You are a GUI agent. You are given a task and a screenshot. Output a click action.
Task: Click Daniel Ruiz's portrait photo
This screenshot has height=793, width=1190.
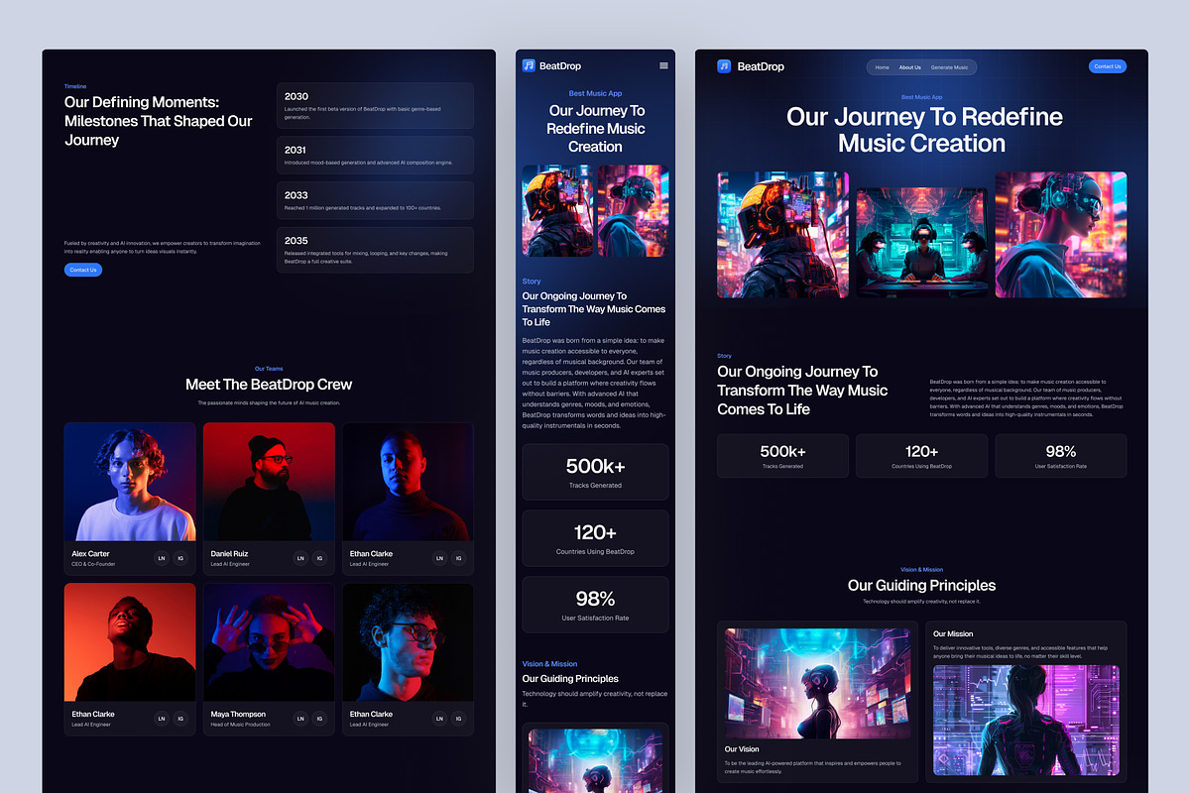click(269, 482)
